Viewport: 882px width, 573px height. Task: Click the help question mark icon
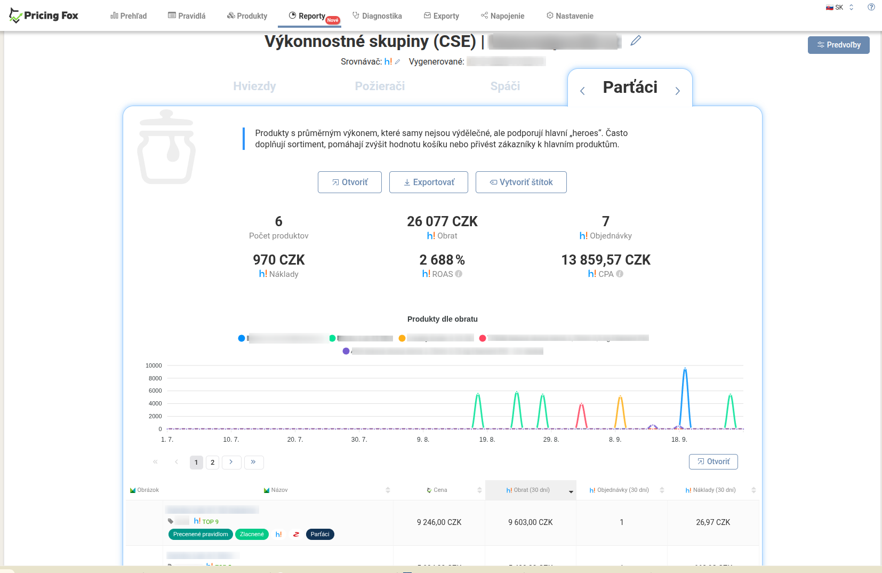871,7
